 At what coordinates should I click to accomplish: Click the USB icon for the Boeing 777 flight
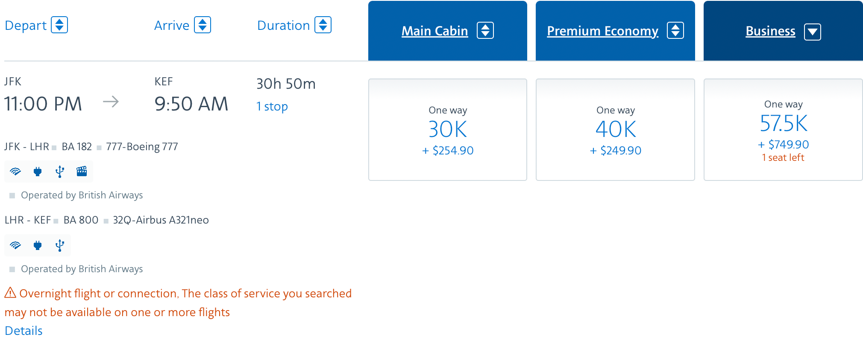60,171
